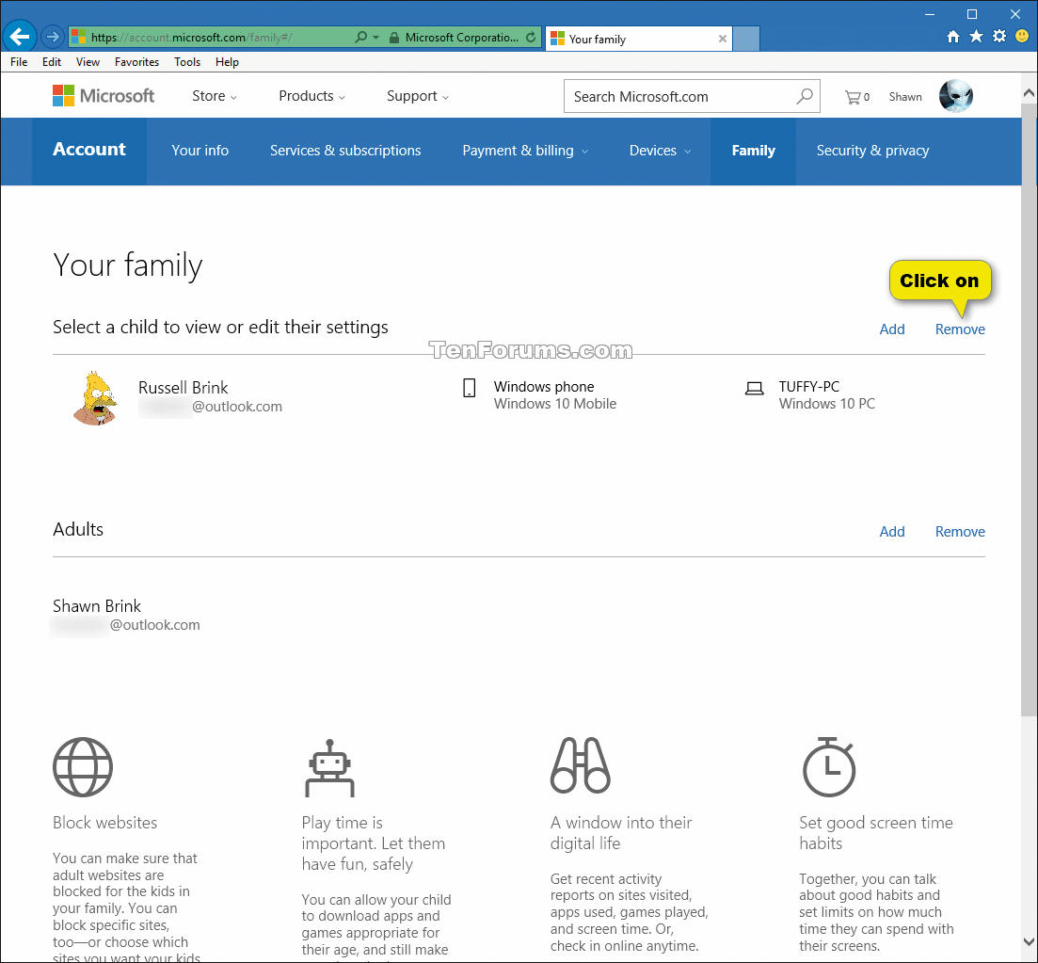Click the vertical scrollbar thumb
1038x963 pixels.
1029,409
